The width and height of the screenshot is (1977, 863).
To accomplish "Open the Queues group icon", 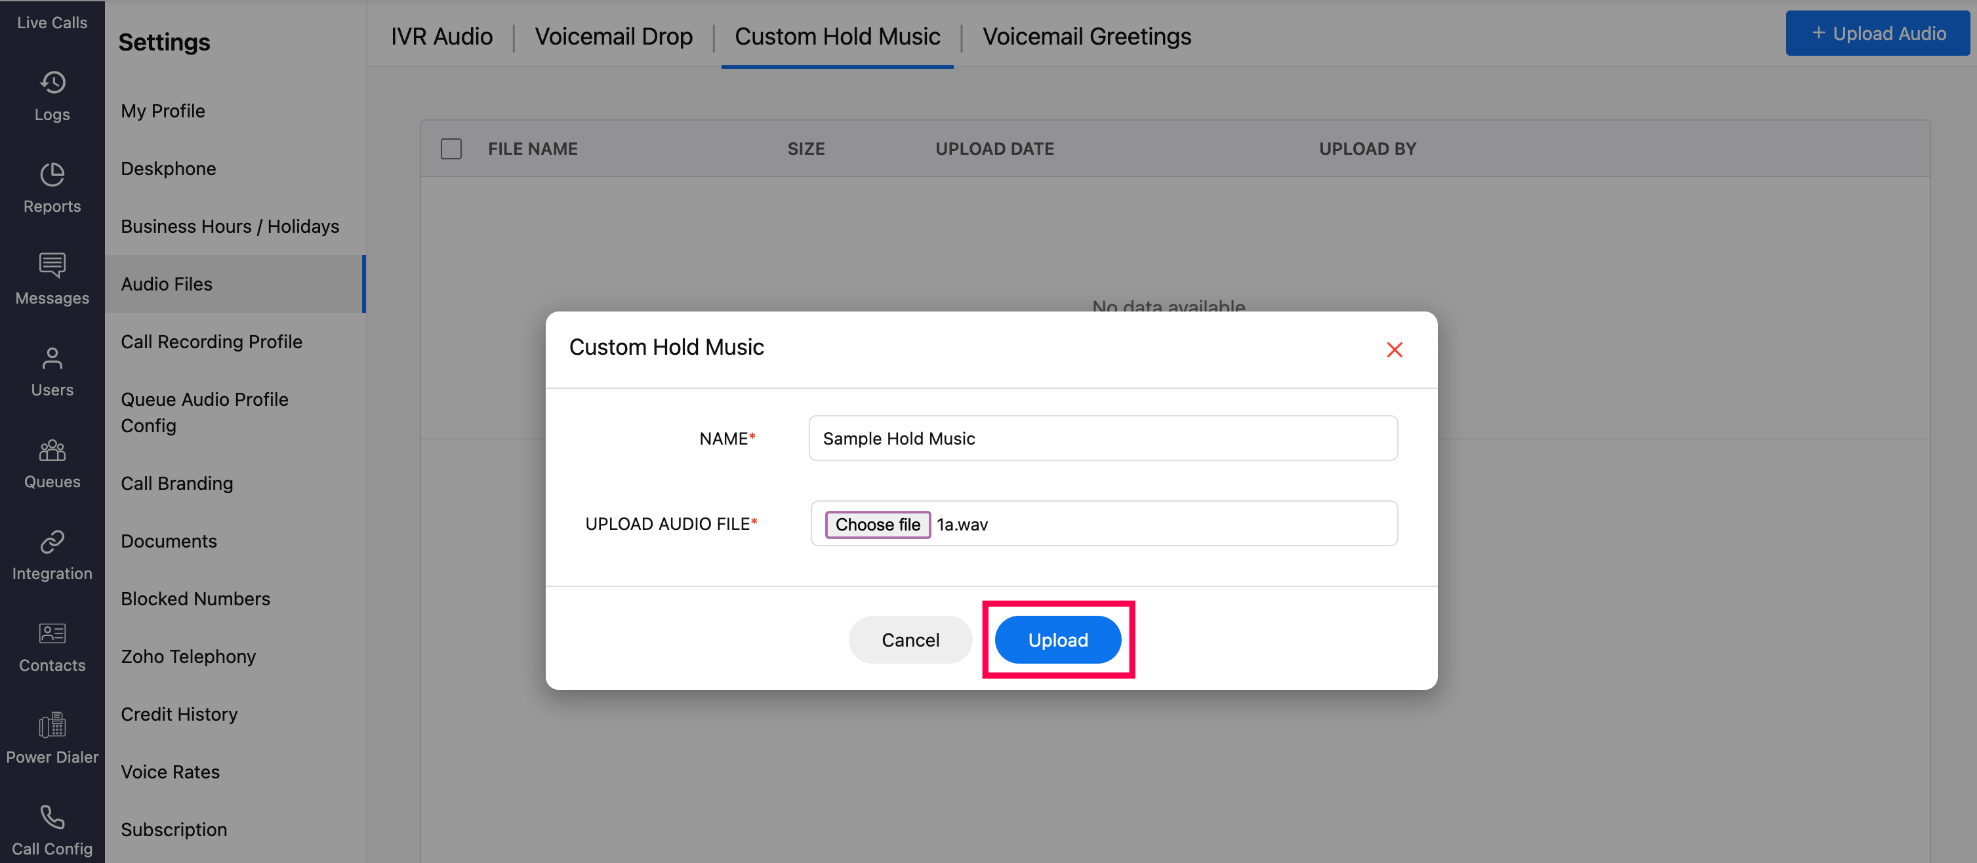I will (52, 451).
